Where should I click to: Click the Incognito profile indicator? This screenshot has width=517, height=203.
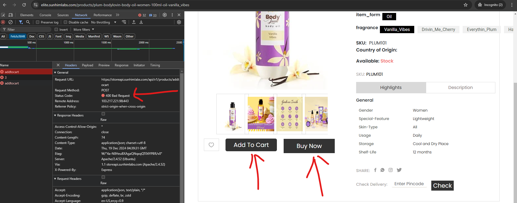tap(490, 5)
